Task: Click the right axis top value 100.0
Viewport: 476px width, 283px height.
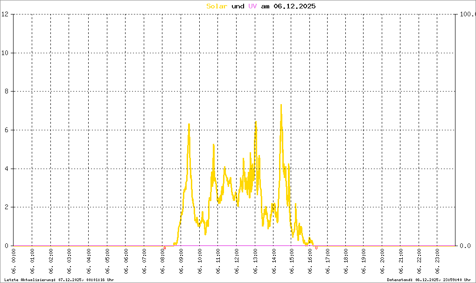Action: click(x=468, y=14)
